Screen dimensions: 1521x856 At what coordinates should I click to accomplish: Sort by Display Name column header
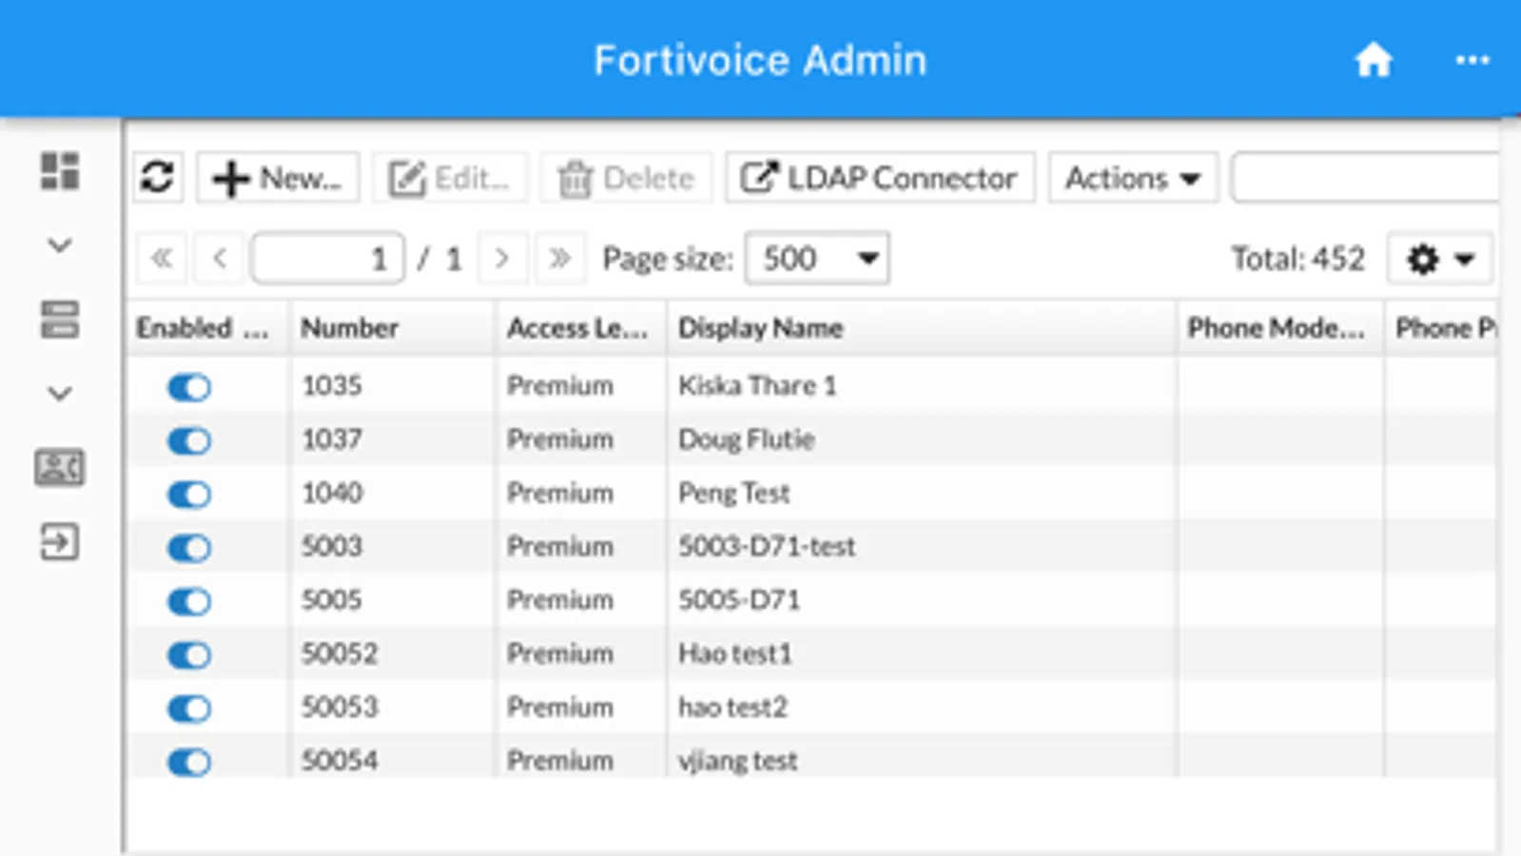[x=760, y=328]
